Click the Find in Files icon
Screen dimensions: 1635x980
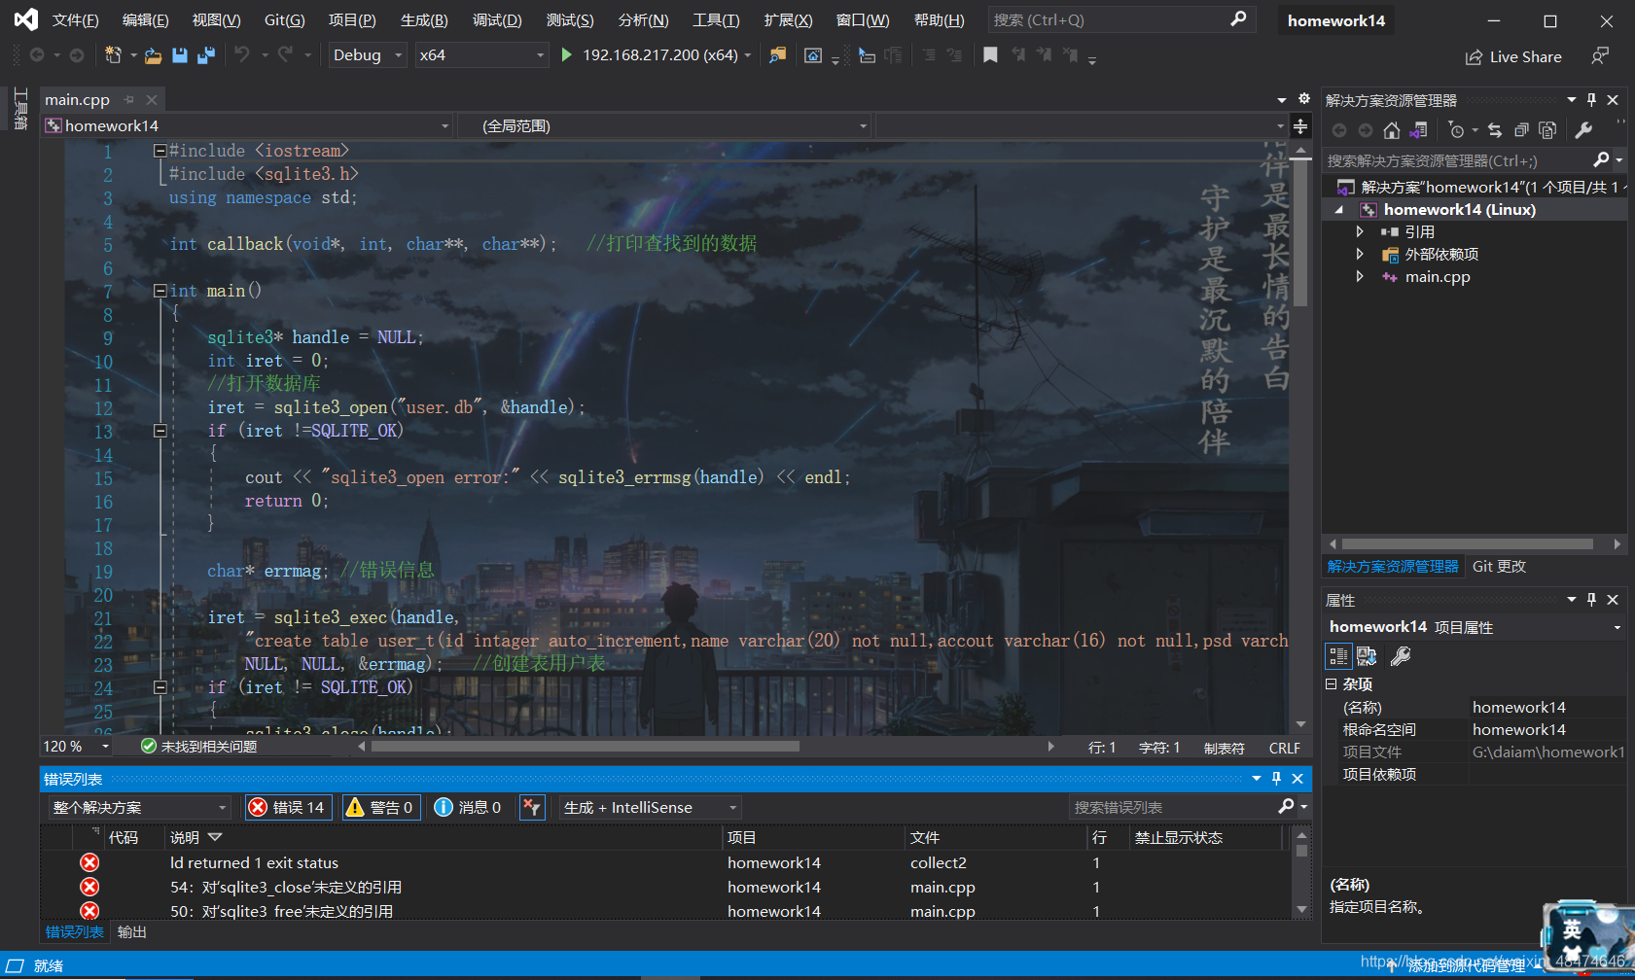click(x=777, y=55)
